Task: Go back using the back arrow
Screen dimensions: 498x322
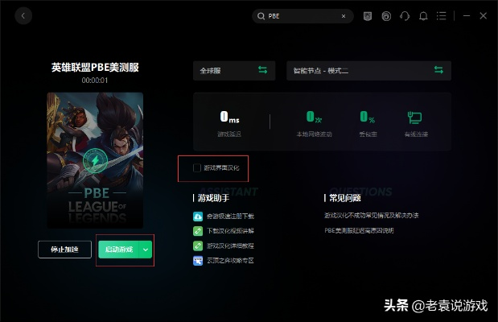Action: 23,15
